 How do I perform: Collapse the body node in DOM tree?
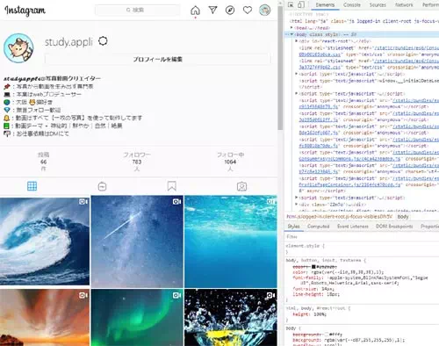coord(291,34)
